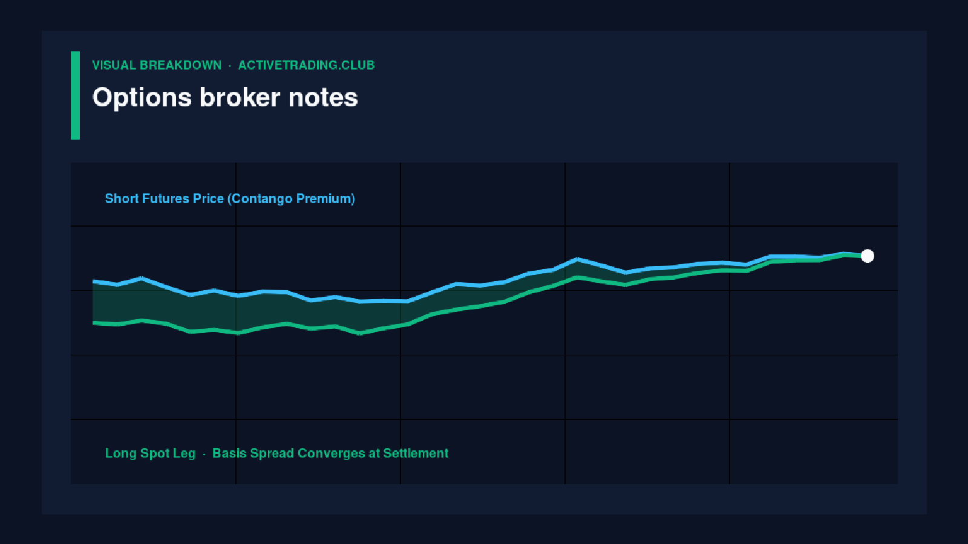This screenshot has width=968, height=544.
Task: Click 'Short Futures Price (Contango Premium)' label
Action: point(230,199)
